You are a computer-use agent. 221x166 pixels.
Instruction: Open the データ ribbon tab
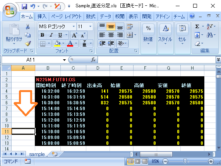105,17
